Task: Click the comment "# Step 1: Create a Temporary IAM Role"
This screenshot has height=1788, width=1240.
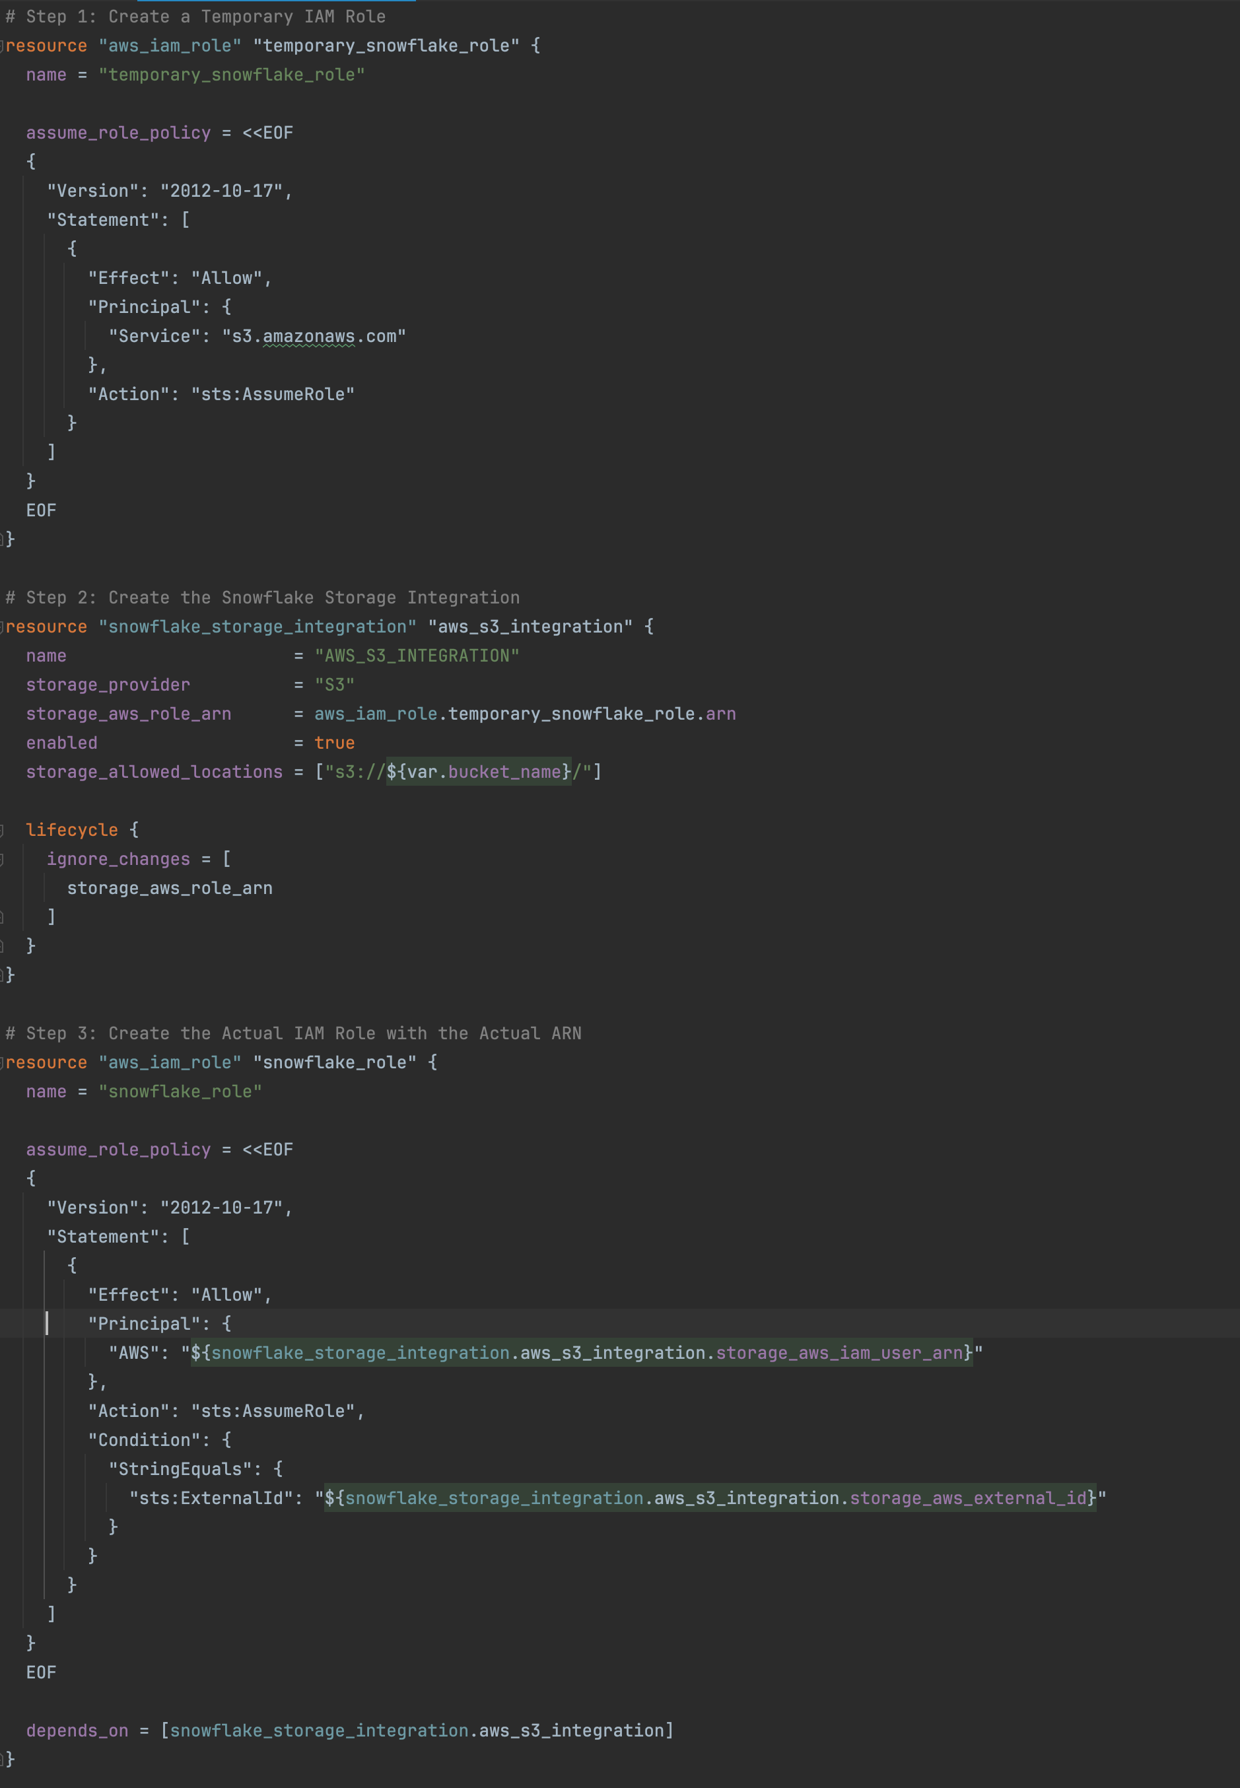Action: pos(196,17)
